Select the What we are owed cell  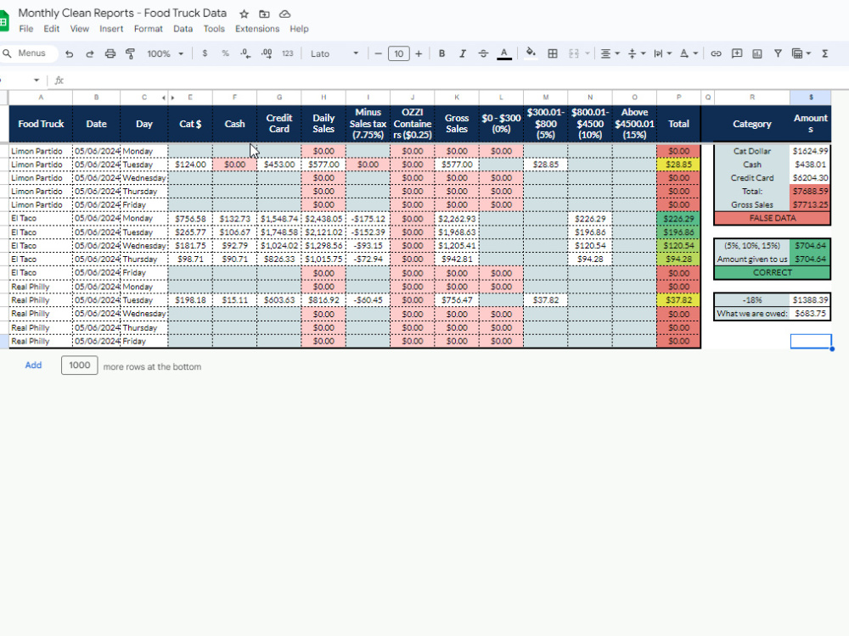pos(752,314)
